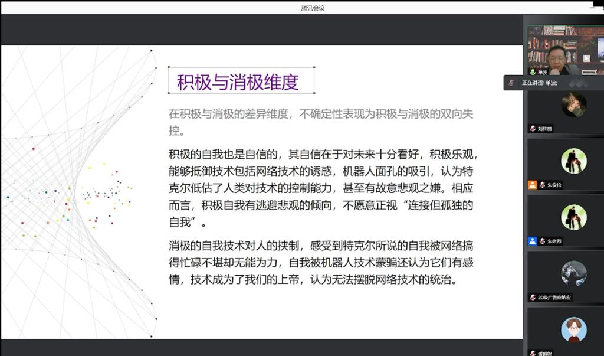
Task: Click the blue co-host badge beside 朱老师
Action: click(x=533, y=241)
